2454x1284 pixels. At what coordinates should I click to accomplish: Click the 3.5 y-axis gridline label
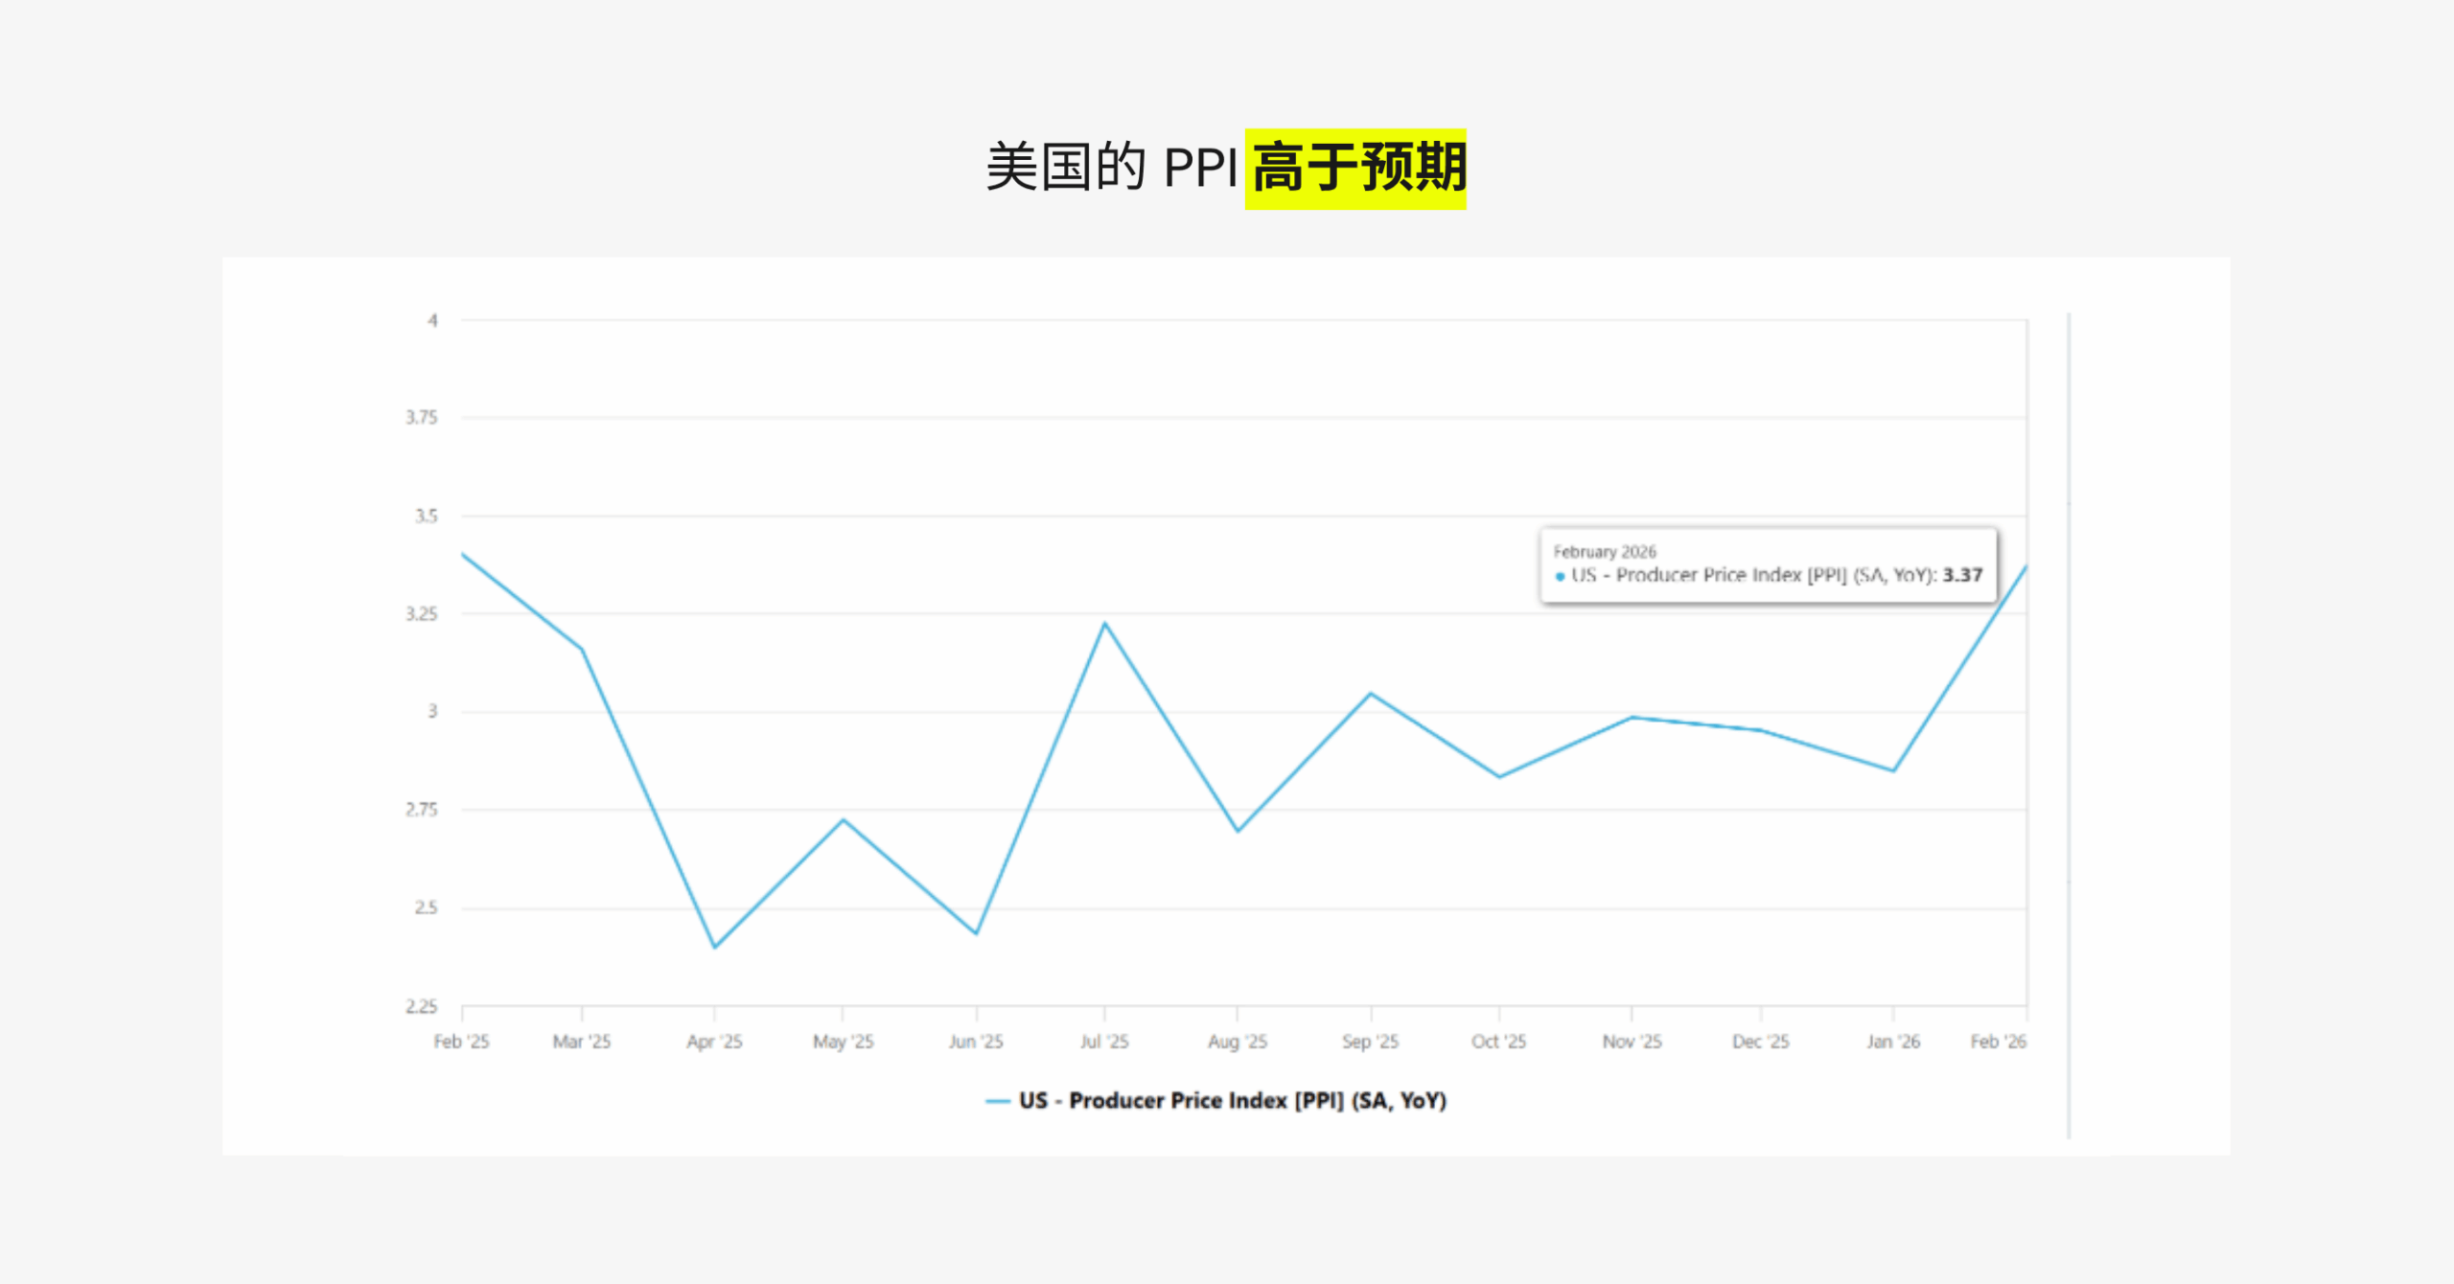(x=426, y=516)
